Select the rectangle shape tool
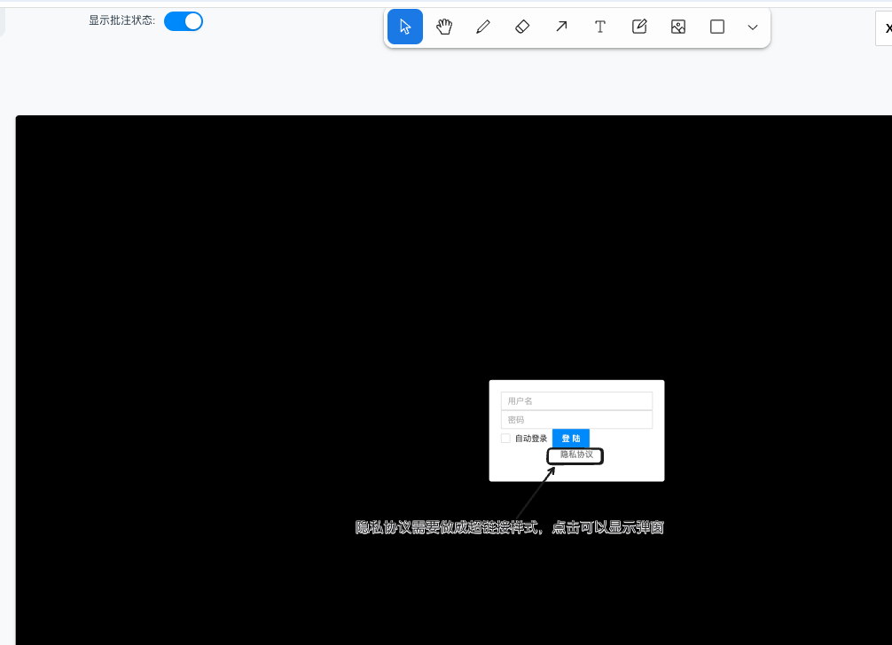Screen dimensions: 892x645 click(x=716, y=27)
